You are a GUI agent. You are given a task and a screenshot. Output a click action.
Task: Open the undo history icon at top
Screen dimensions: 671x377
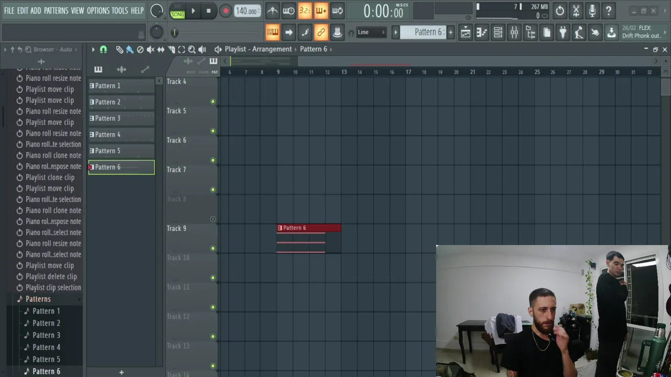pyautogui.click(x=560, y=10)
